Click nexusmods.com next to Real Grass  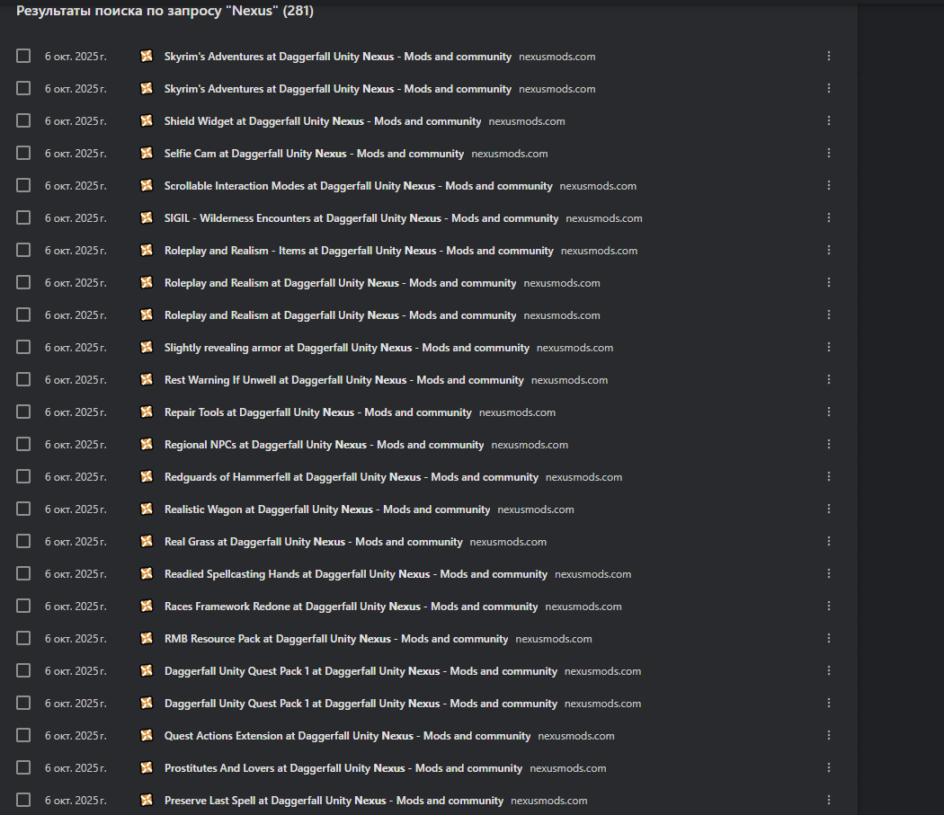(508, 542)
